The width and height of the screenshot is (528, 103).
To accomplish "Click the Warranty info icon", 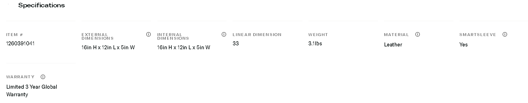I will [x=43, y=77].
